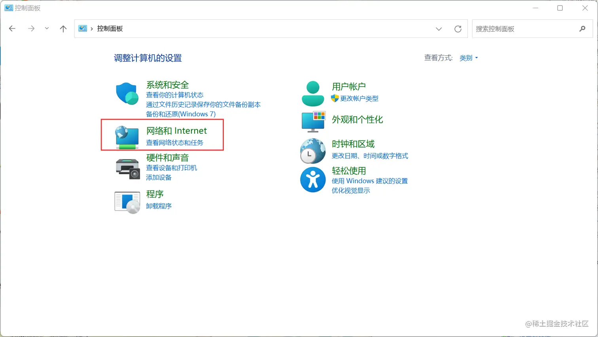Viewport: 598px width, 337px height.
Task: Open the recent locations dropdown chevron
Action: tap(47, 28)
